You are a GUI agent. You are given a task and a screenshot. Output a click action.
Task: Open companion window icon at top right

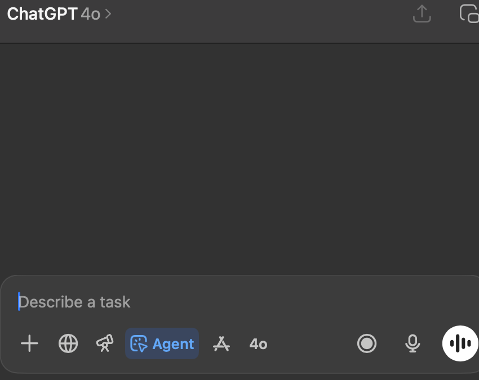point(469,13)
